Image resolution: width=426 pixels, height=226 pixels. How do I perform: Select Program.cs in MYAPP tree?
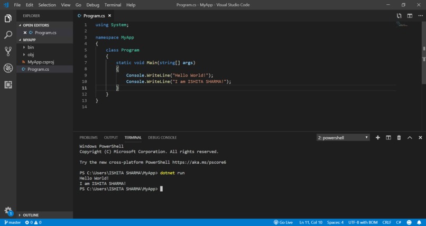pos(45,69)
